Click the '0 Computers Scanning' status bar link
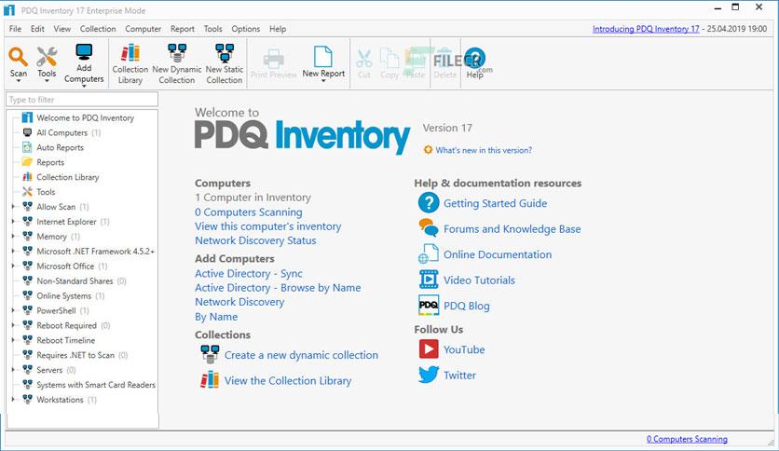 click(x=687, y=439)
